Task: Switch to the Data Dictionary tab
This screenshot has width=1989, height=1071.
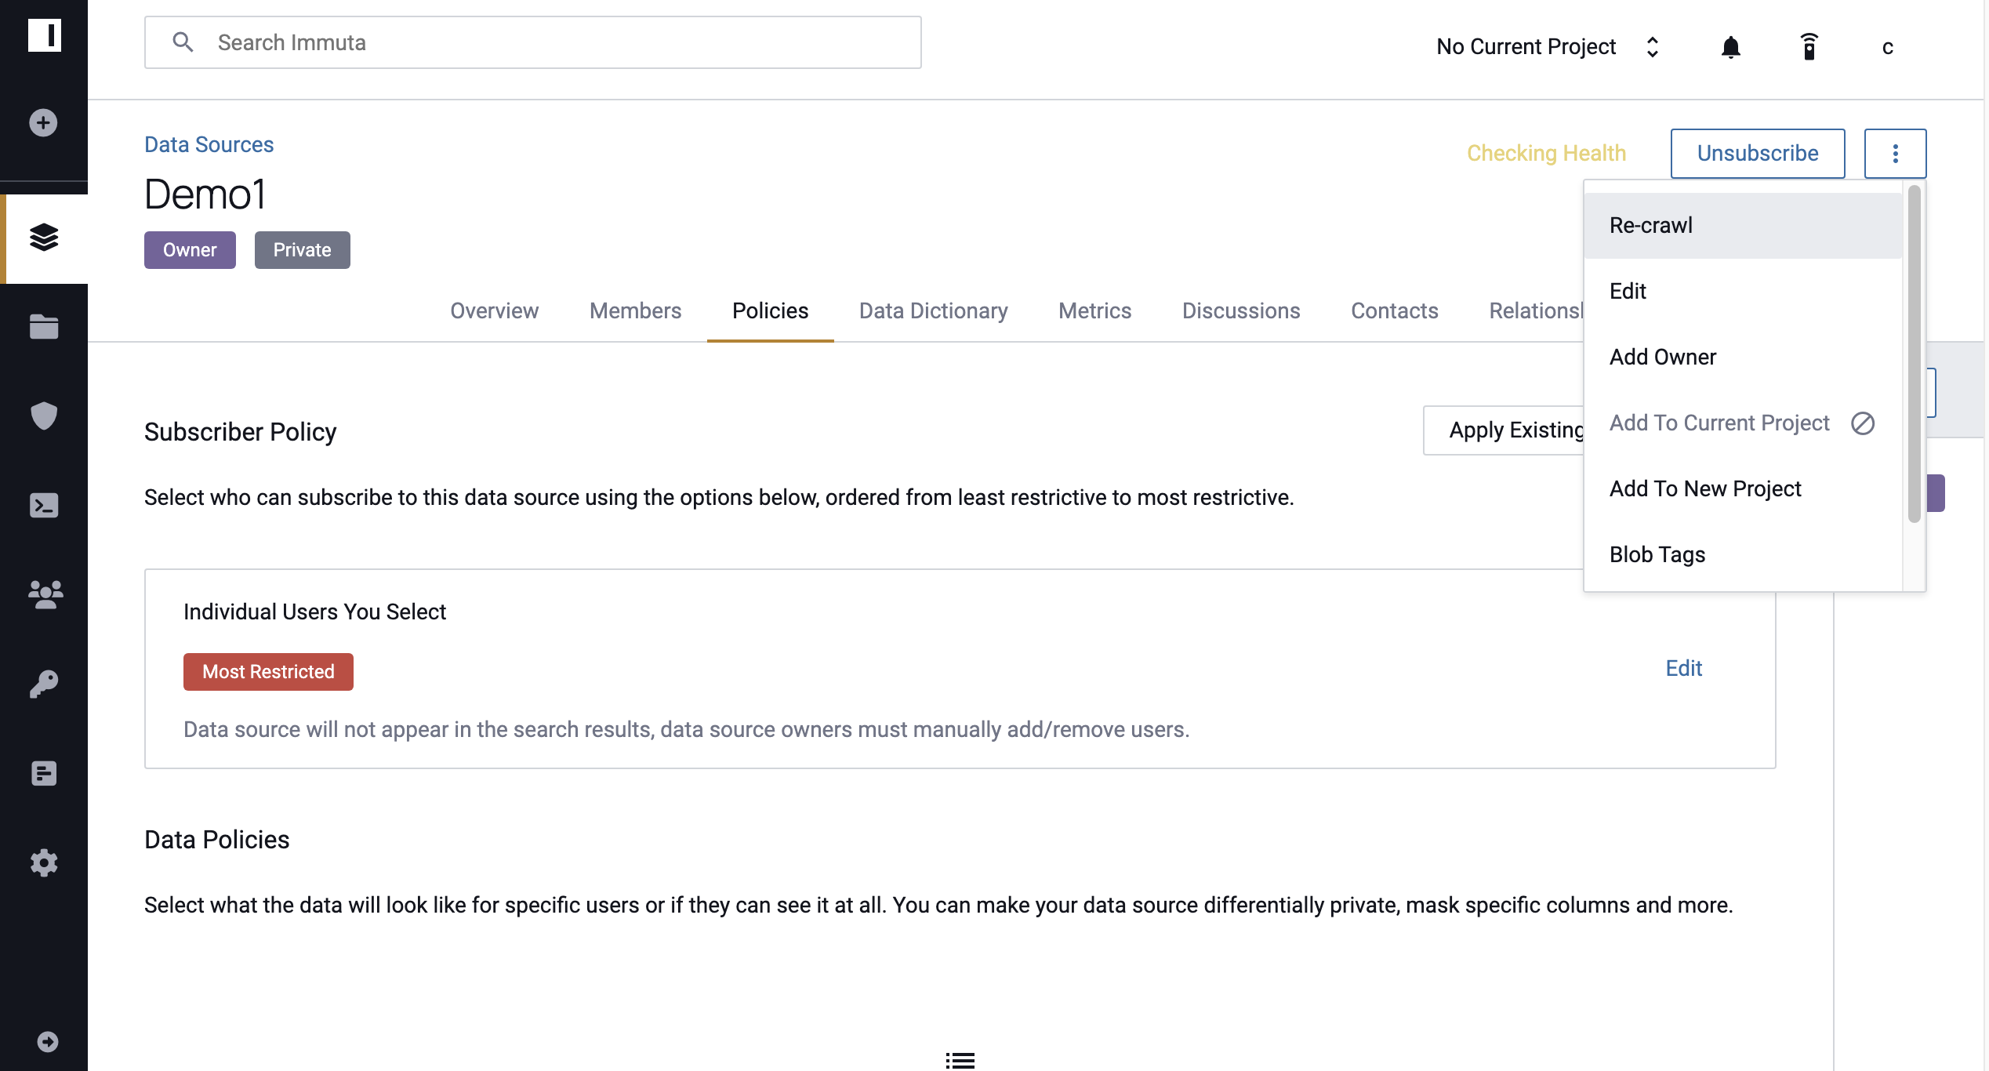Action: pyautogui.click(x=933, y=310)
